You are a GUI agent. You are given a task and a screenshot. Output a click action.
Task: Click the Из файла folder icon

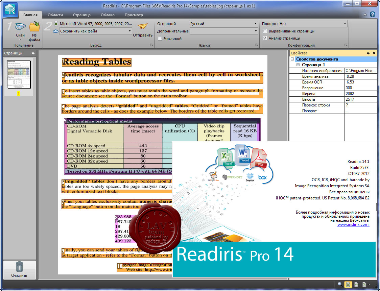(34, 26)
